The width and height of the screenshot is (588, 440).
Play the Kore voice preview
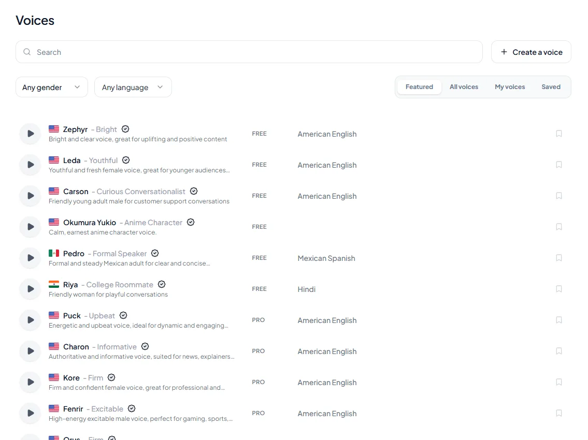click(x=30, y=383)
